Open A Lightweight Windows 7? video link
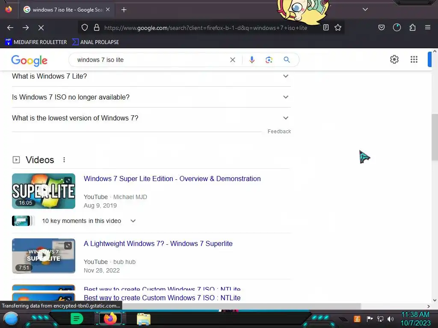Viewport: 438px width, 328px height. click(158, 244)
